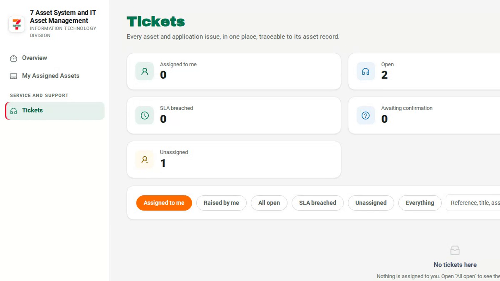Image resolution: width=500 pixels, height=281 pixels.
Task: Click the Awaiting confirmation question icon
Action: (366, 115)
